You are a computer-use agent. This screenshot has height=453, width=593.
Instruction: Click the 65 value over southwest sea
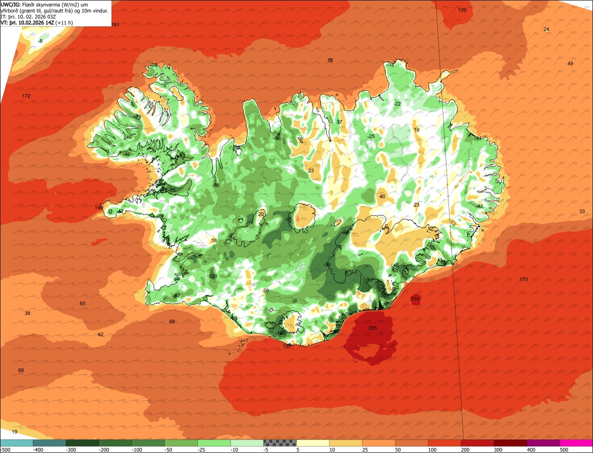82,303
